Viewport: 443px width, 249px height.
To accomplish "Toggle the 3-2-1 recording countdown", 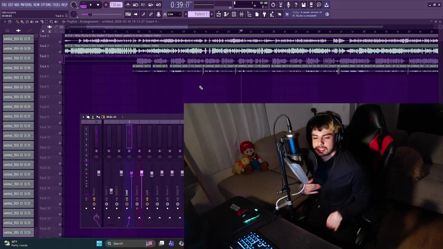I will (x=143, y=5).
